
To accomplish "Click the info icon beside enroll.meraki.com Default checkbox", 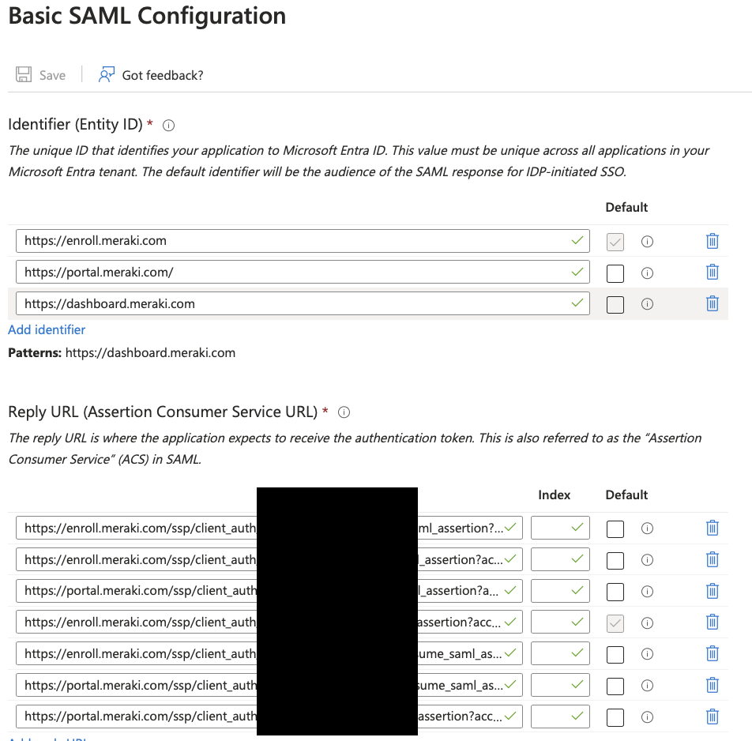I will pos(647,242).
